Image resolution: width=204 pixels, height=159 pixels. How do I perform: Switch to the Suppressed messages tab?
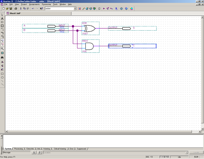tap(82, 149)
